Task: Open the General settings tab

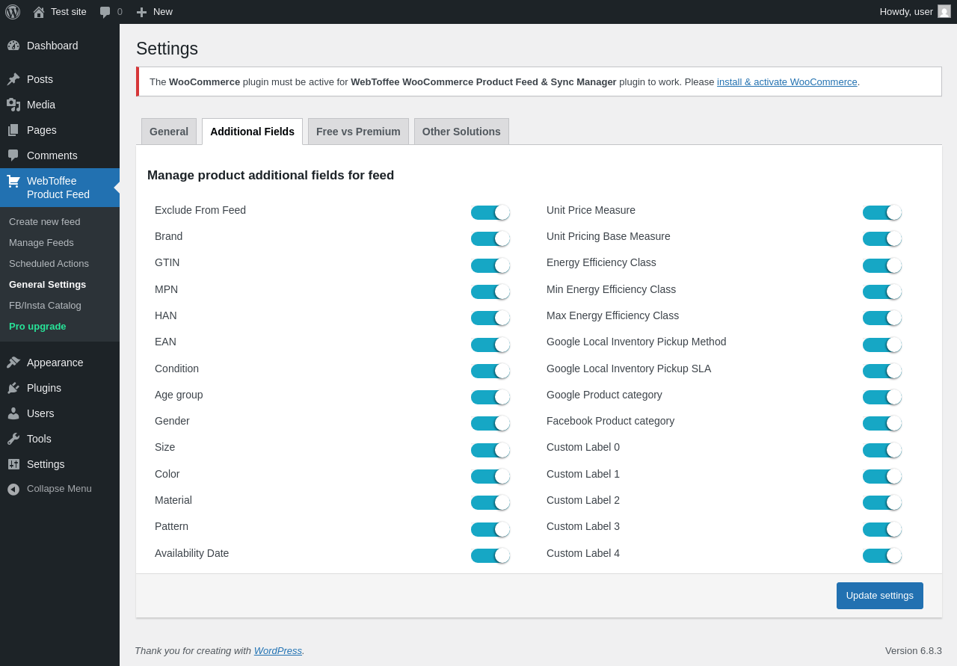Action: pos(169,132)
